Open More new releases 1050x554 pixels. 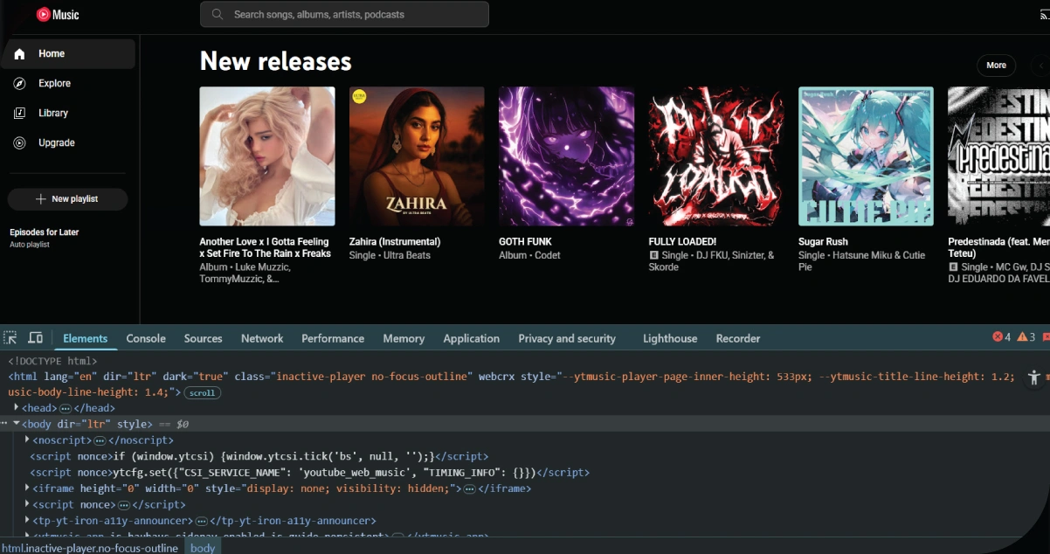996,66
